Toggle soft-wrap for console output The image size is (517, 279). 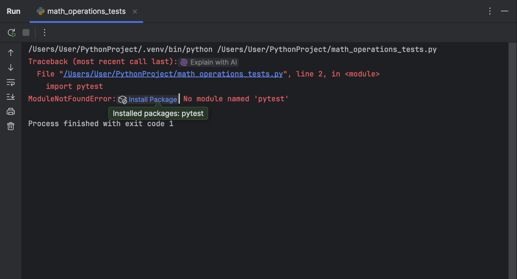tap(11, 82)
